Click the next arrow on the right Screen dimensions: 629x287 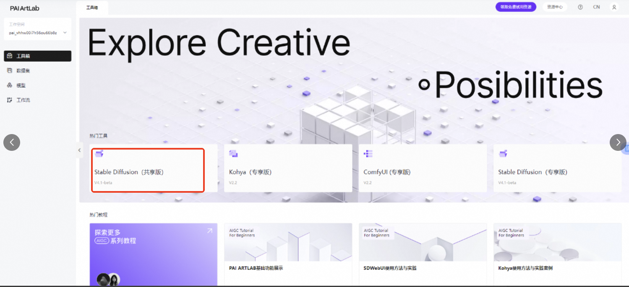click(618, 142)
